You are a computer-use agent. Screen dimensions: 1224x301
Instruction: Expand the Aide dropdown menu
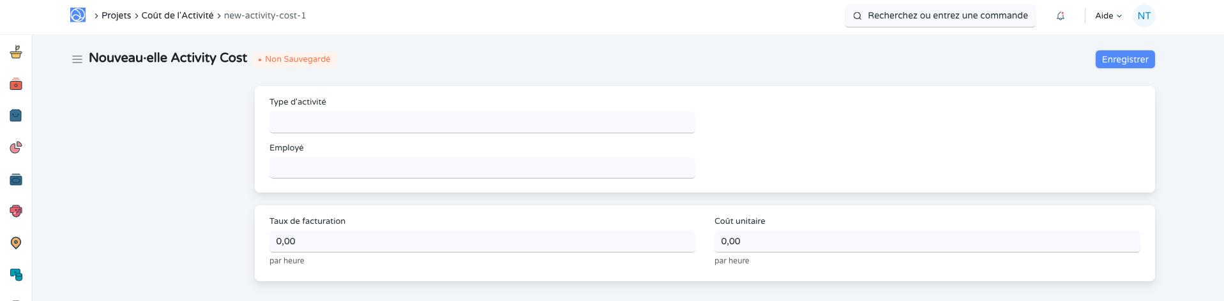click(x=1108, y=16)
